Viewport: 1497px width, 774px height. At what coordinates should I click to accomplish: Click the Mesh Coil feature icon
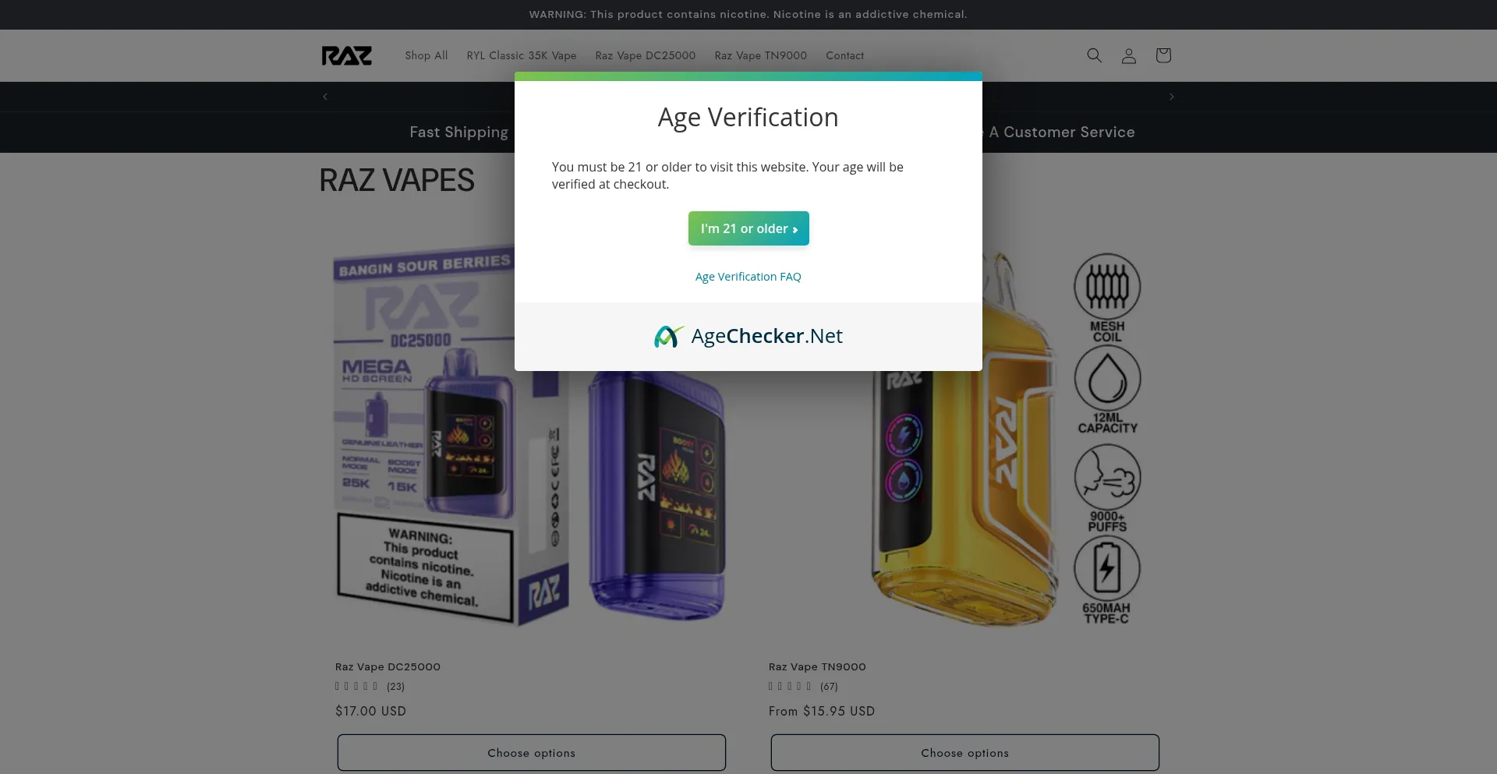click(1106, 297)
